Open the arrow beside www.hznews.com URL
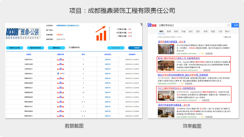Viewport: 244px width, 137px height. pyautogui.click(x=201, y=70)
